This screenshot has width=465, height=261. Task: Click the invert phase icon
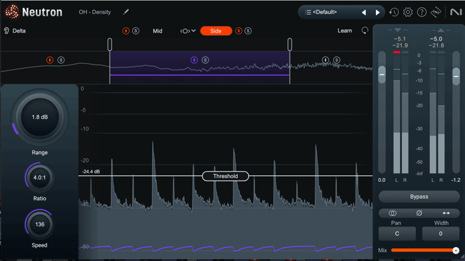[x=419, y=213]
